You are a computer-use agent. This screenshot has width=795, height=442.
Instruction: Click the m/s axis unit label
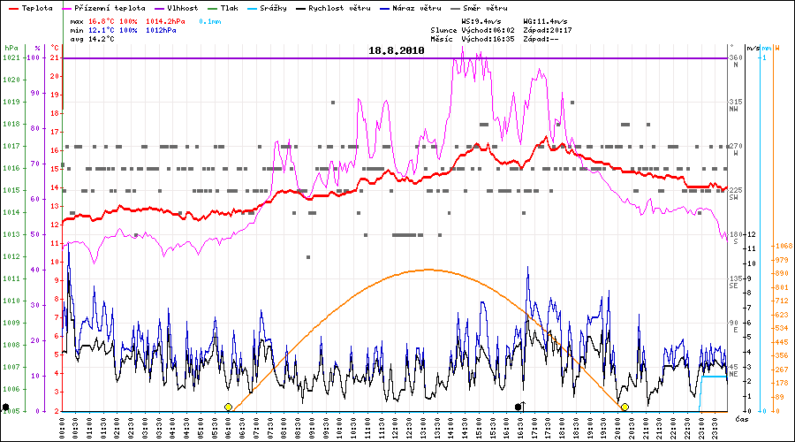(x=753, y=49)
